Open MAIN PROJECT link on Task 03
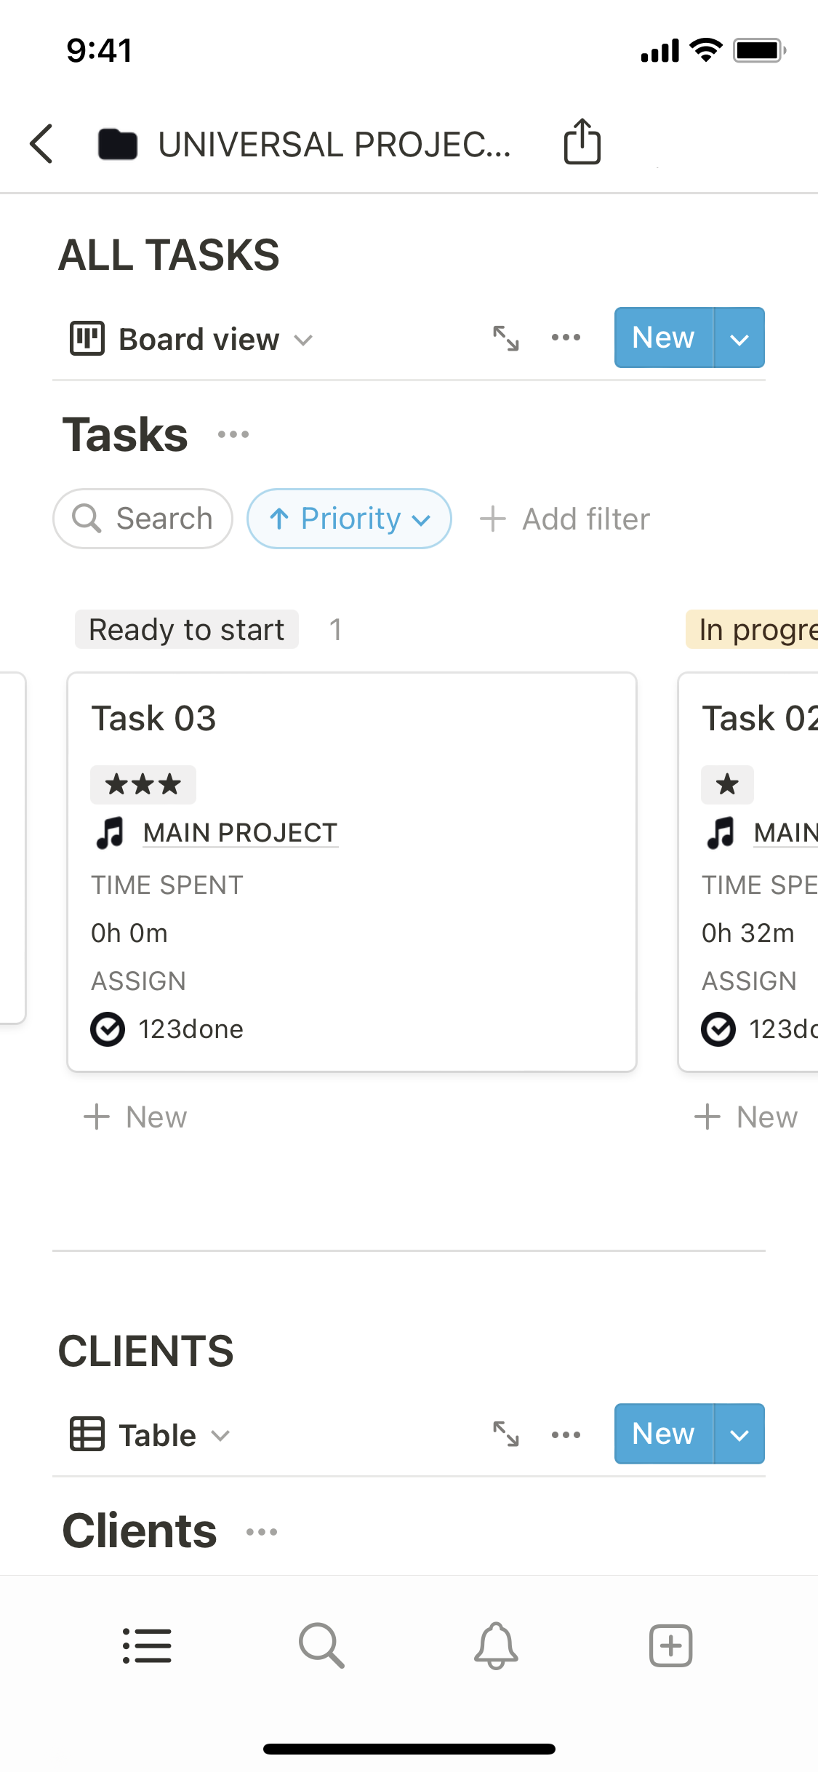This screenshot has width=818, height=1772. pyautogui.click(x=240, y=833)
